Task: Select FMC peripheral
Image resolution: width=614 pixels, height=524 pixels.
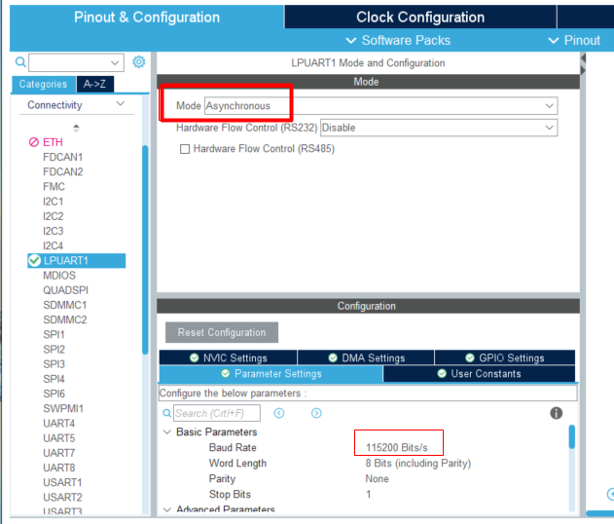Action: (x=54, y=187)
